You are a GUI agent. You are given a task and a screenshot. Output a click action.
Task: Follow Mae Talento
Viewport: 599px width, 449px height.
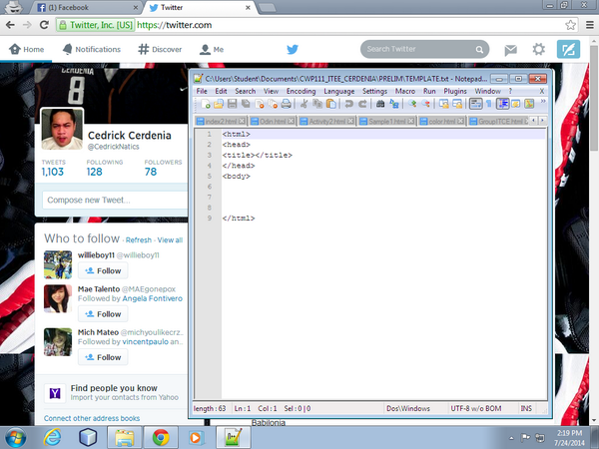[x=103, y=314]
